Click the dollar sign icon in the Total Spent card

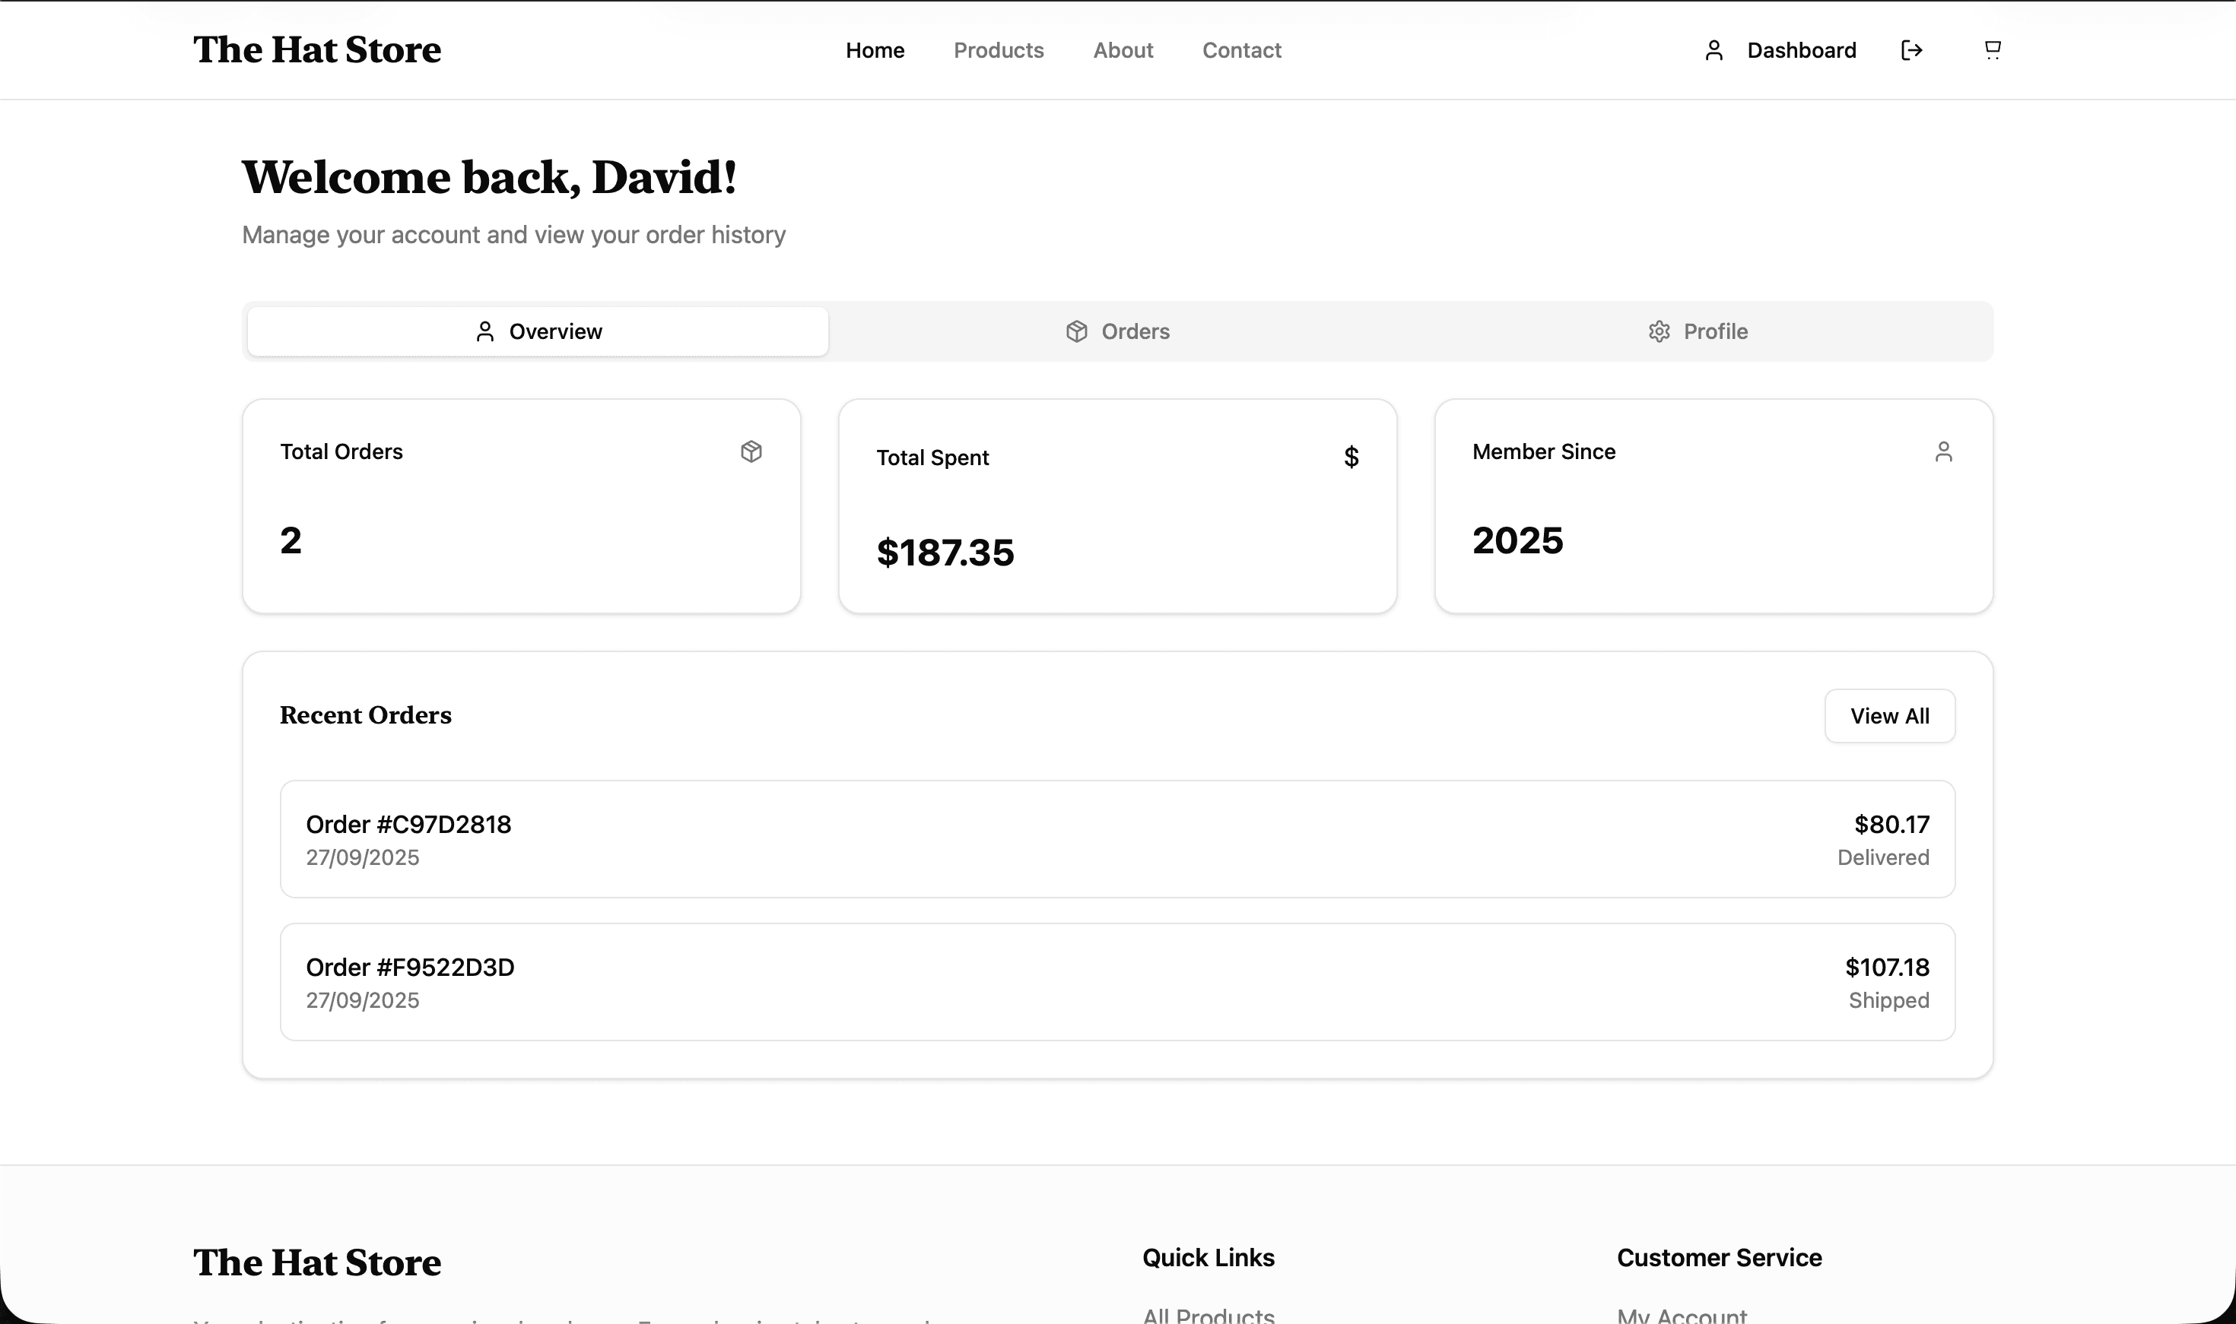tap(1351, 457)
